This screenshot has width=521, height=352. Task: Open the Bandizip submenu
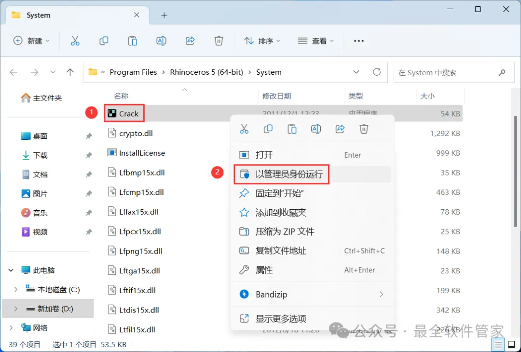tap(312, 294)
